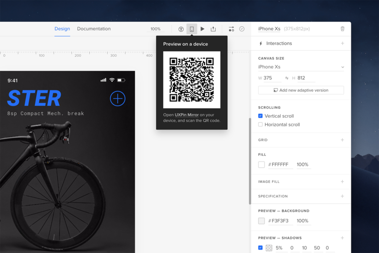Edit the fill hex value FFFFFF

click(x=280, y=164)
